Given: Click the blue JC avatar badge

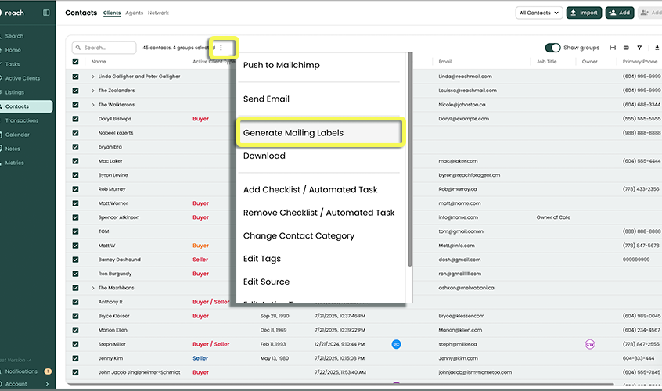Looking at the screenshot, I should pos(396,344).
